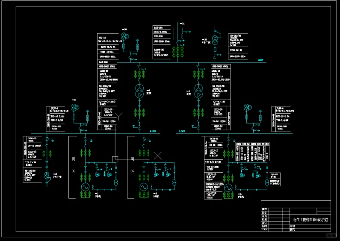Click the 3G text in 1号机 bay bracket
The image size is (340, 241).
(74, 171)
